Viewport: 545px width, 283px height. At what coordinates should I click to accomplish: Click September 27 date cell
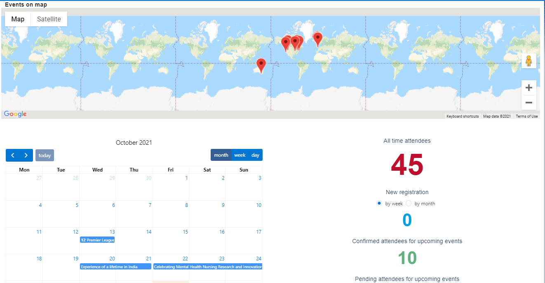[x=24, y=187]
